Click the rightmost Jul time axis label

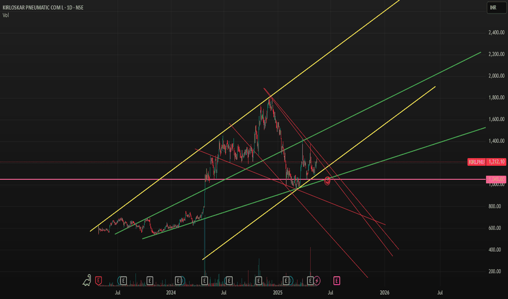440,292
